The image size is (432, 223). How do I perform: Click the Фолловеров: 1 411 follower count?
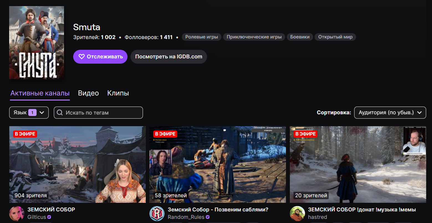pos(149,37)
